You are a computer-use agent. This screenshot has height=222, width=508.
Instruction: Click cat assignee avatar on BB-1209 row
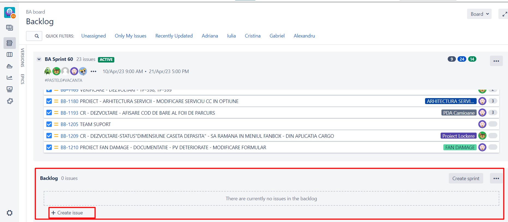tap(482, 136)
